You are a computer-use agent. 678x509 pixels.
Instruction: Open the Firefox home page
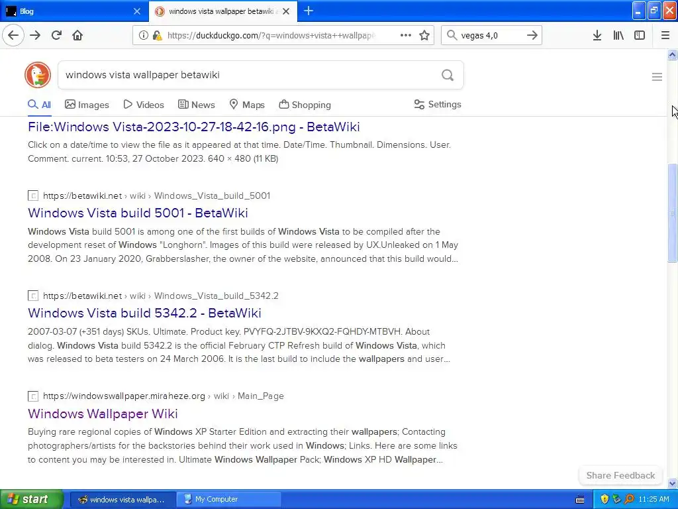[x=77, y=35]
